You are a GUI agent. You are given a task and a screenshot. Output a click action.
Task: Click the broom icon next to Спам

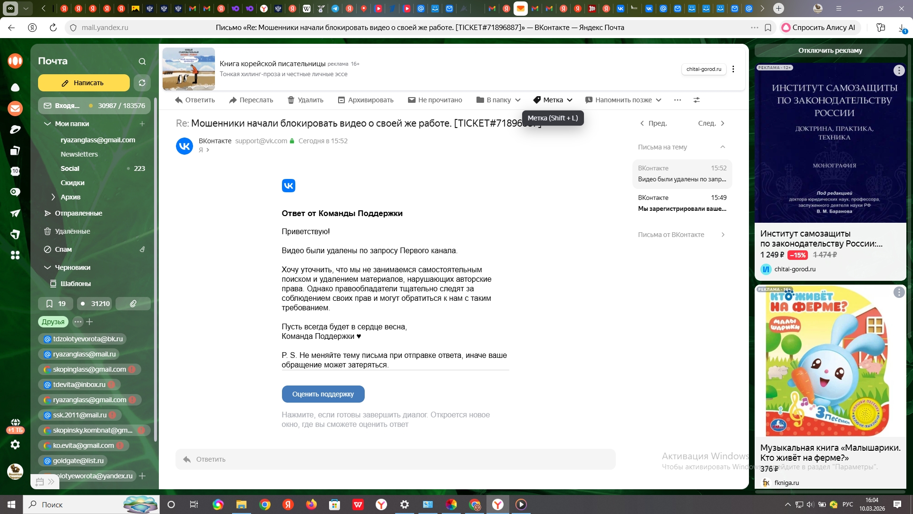(142, 249)
